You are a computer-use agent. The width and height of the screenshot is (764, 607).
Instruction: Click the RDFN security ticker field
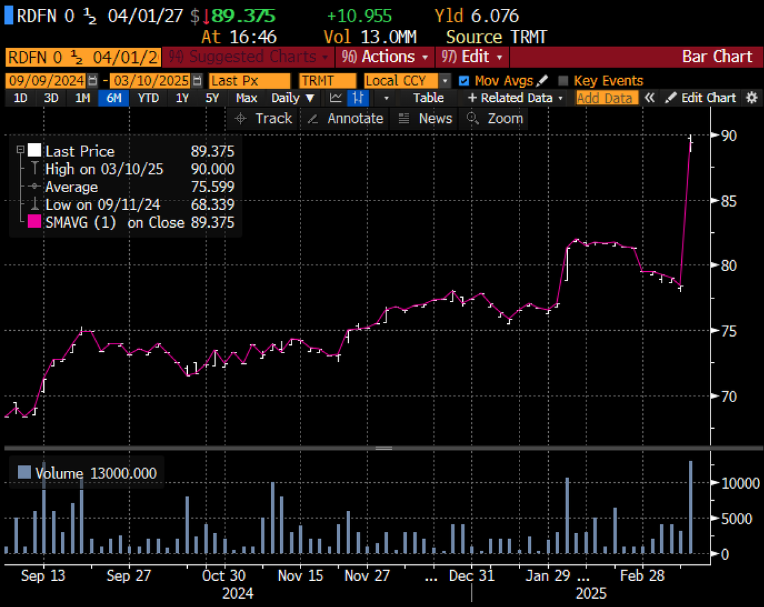(83, 57)
